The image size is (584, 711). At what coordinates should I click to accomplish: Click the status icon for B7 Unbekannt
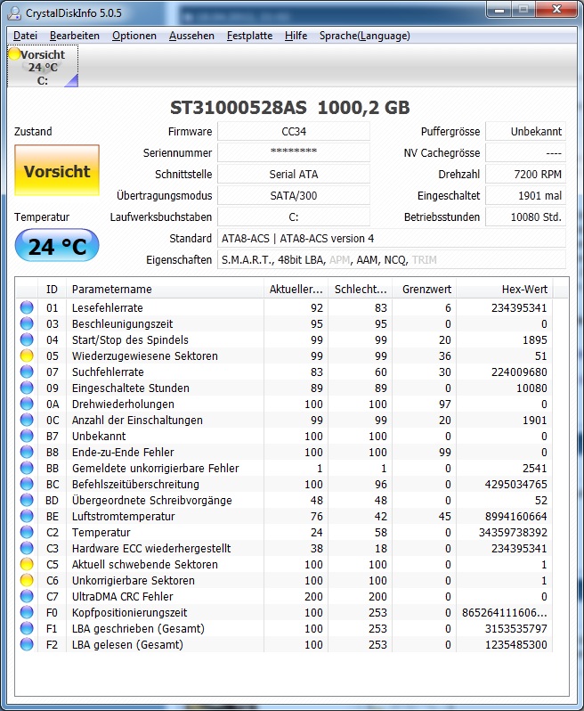pos(27,436)
